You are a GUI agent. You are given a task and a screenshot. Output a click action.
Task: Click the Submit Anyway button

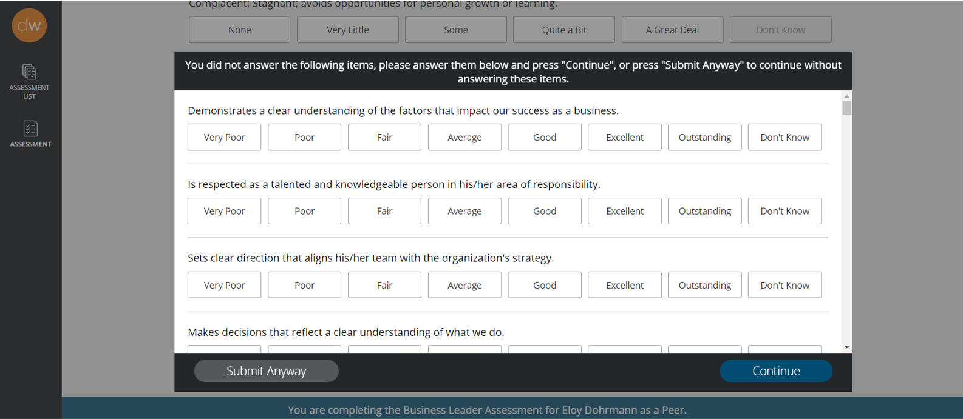coord(267,371)
